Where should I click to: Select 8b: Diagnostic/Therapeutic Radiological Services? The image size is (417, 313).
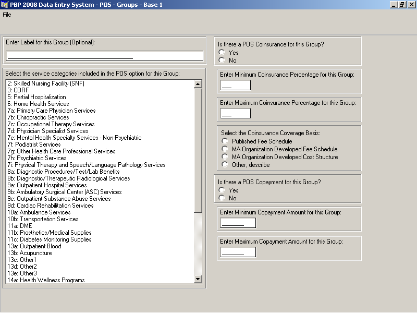point(100,178)
